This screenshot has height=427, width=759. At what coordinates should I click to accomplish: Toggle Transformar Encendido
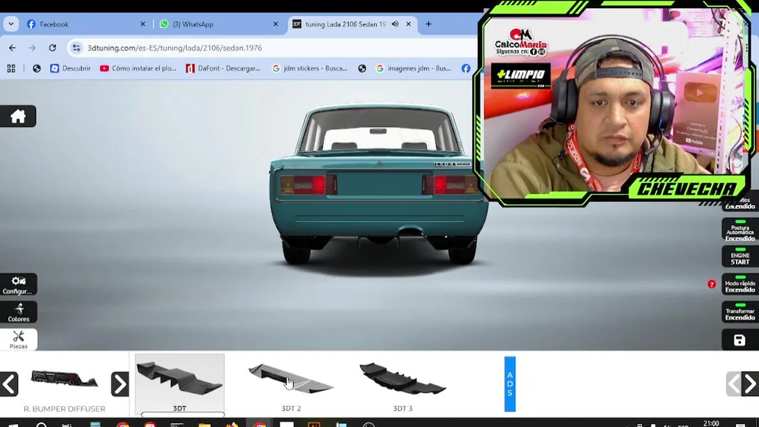tap(739, 312)
